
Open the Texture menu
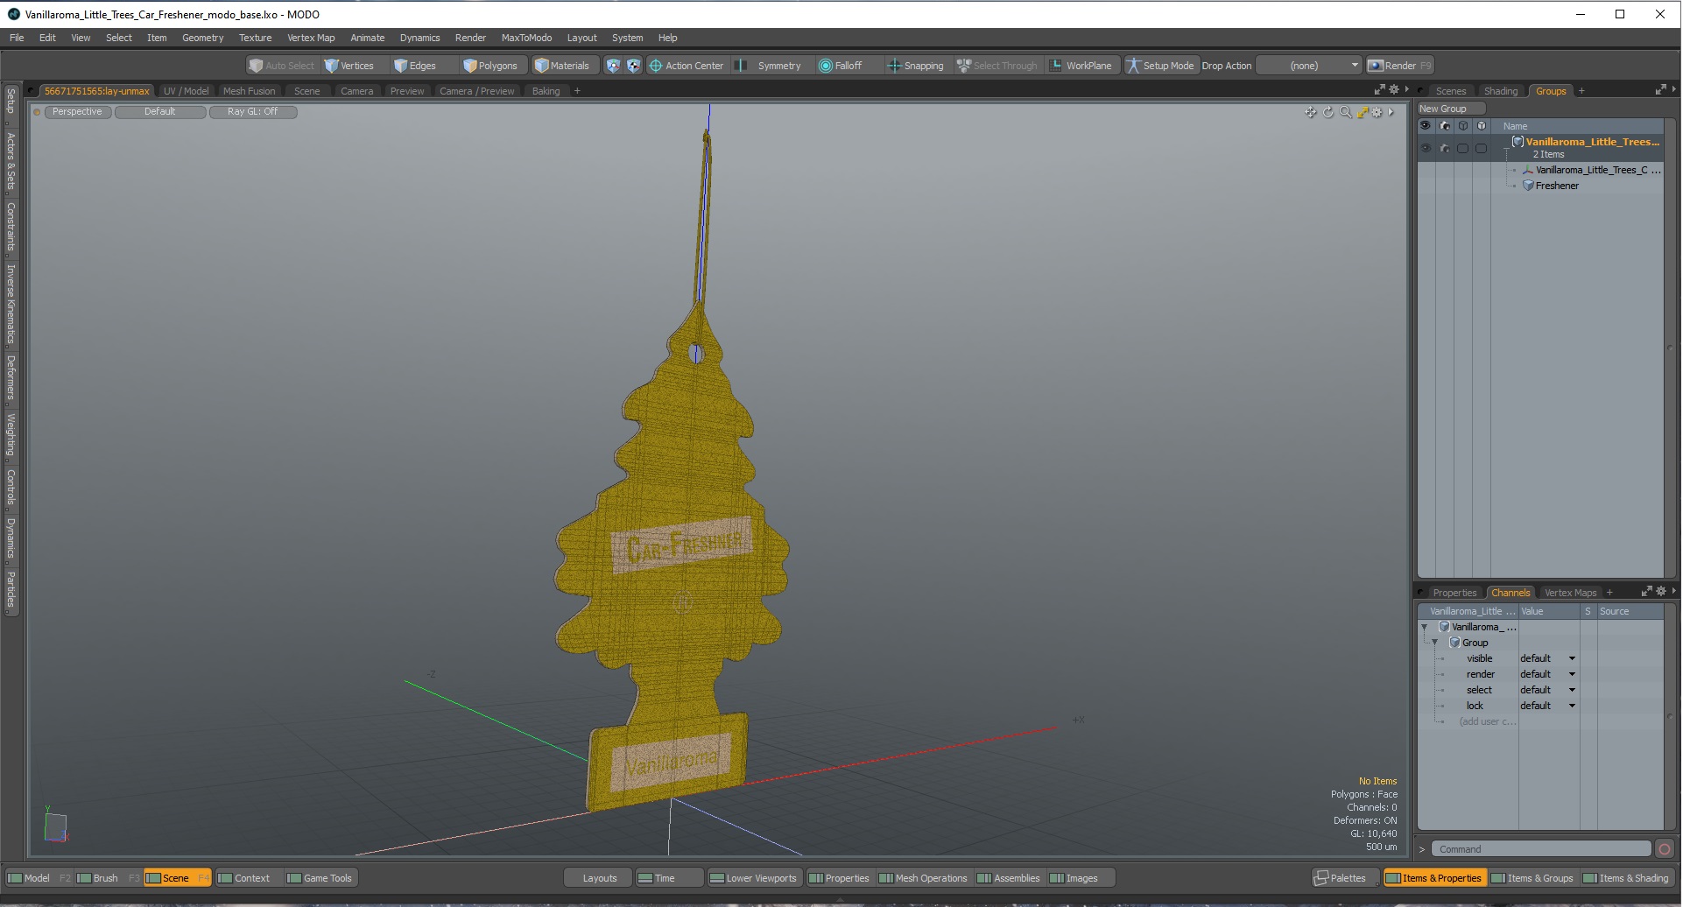255,38
